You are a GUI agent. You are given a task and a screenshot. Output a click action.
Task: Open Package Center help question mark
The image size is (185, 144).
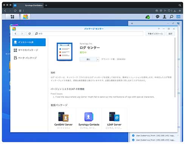(159, 29)
